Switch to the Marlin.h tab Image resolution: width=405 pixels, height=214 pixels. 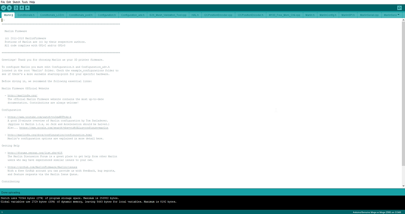click(x=310, y=15)
